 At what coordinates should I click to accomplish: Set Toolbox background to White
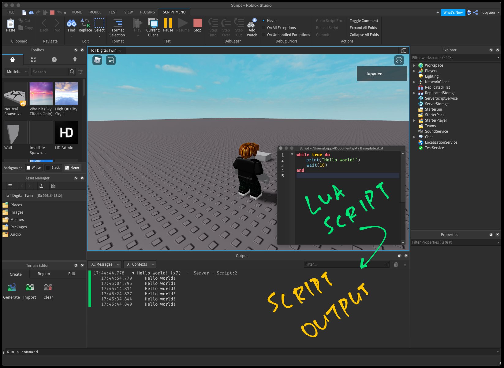point(34,167)
